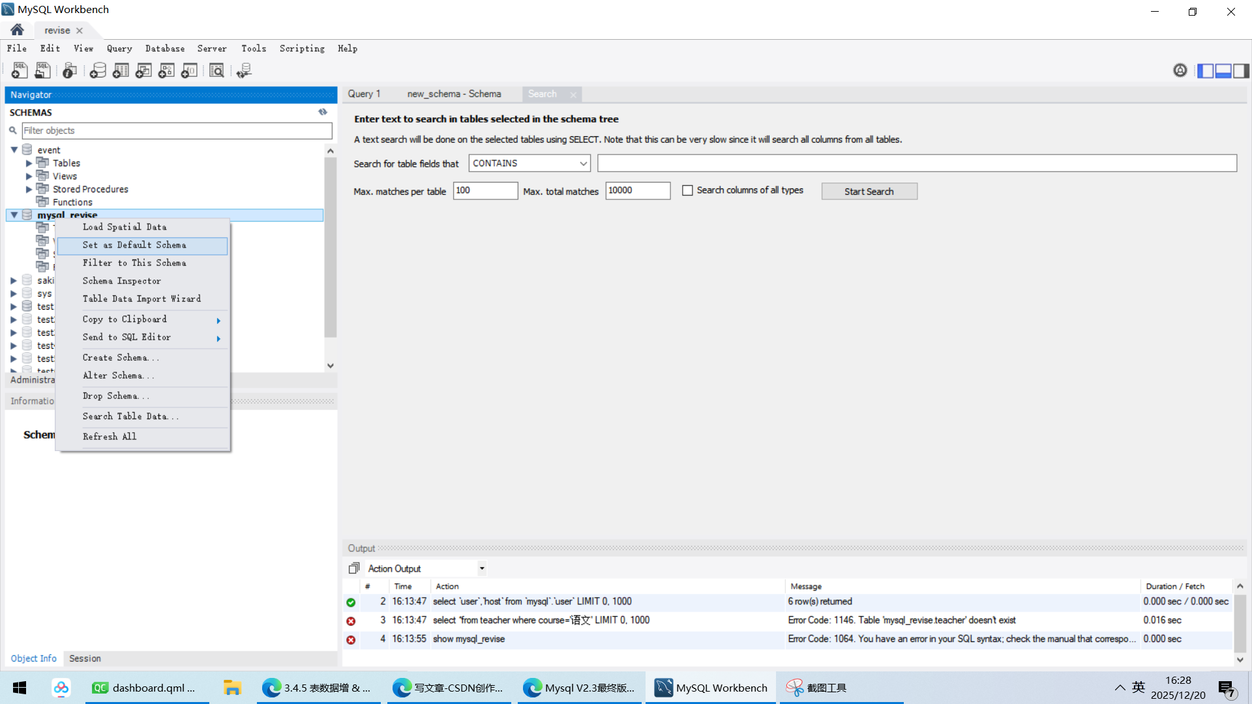Create a new SQL tab icon

pyautogui.click(x=20, y=70)
